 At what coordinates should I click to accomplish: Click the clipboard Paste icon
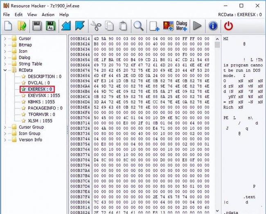(123, 26)
